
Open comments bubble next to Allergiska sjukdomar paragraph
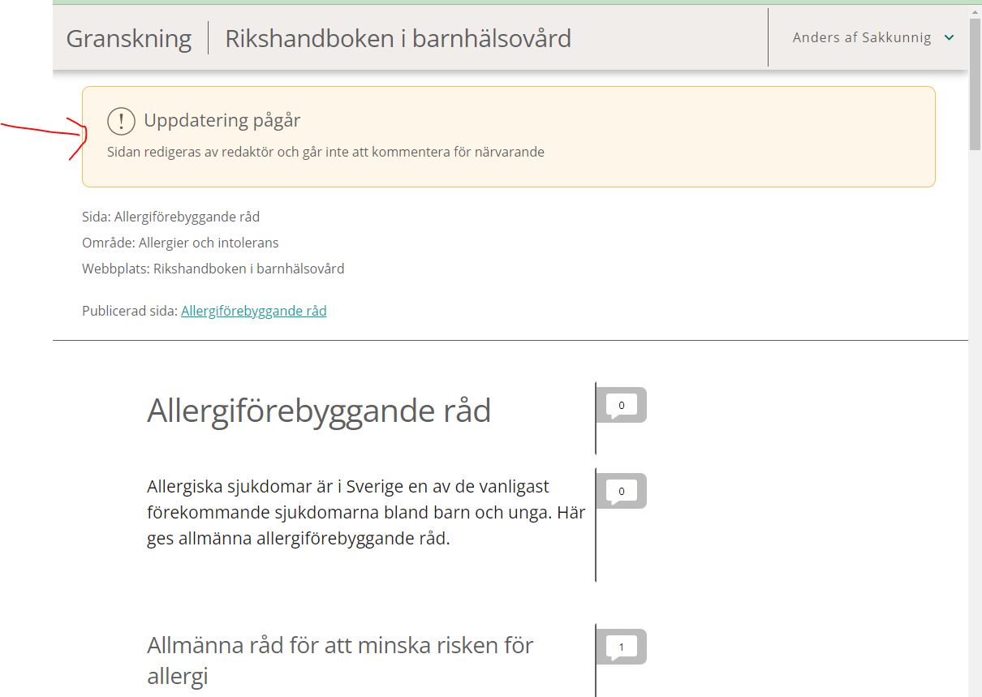tap(622, 491)
